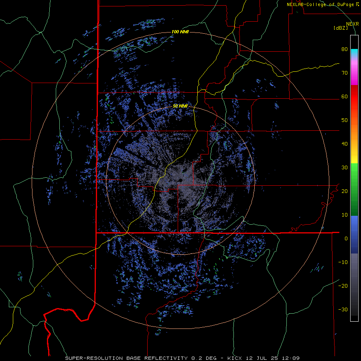Click the blue segment of the color bar

point(354,235)
